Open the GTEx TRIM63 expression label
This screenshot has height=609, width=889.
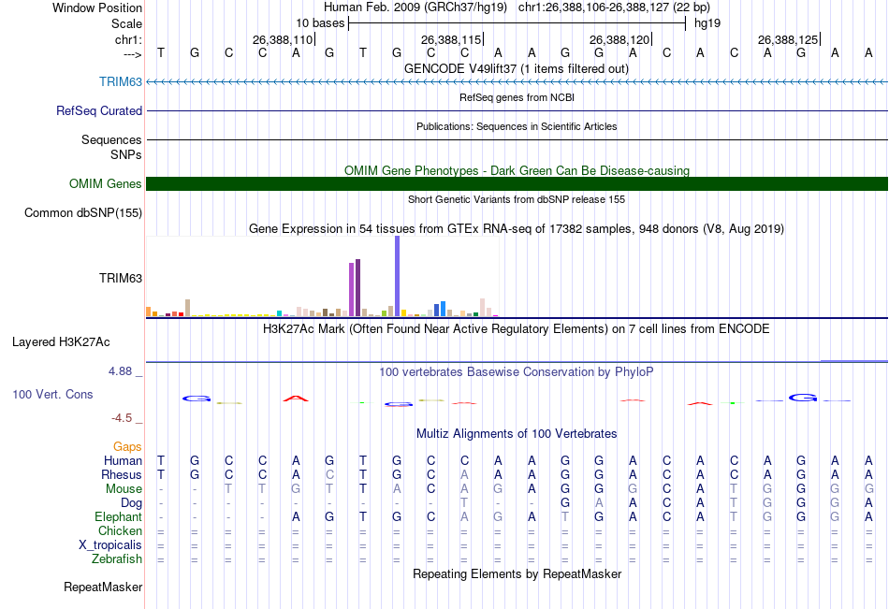[120, 278]
